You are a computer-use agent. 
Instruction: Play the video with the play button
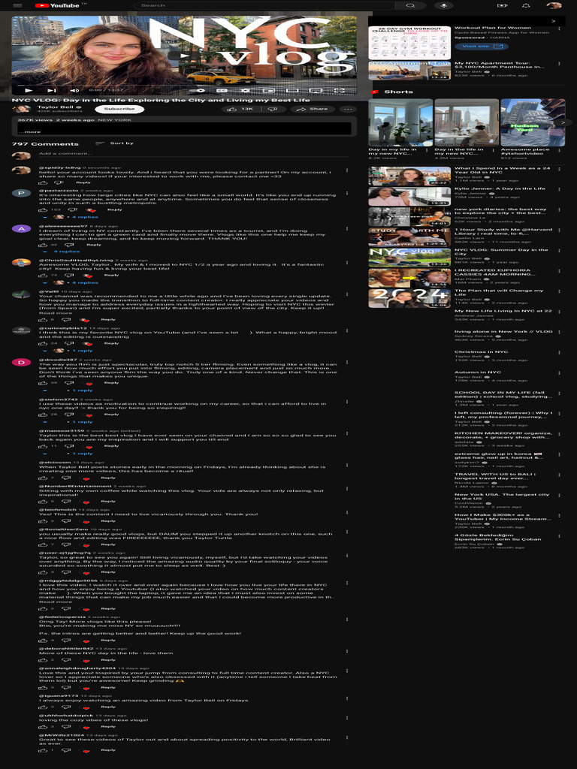28,90
